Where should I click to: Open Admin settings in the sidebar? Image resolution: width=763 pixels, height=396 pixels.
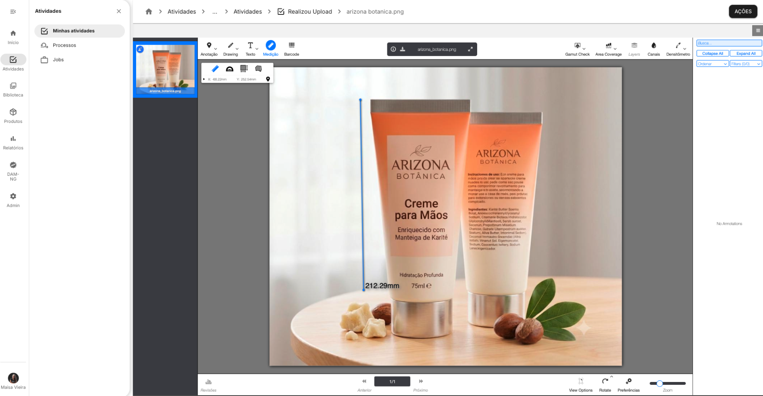click(x=13, y=200)
